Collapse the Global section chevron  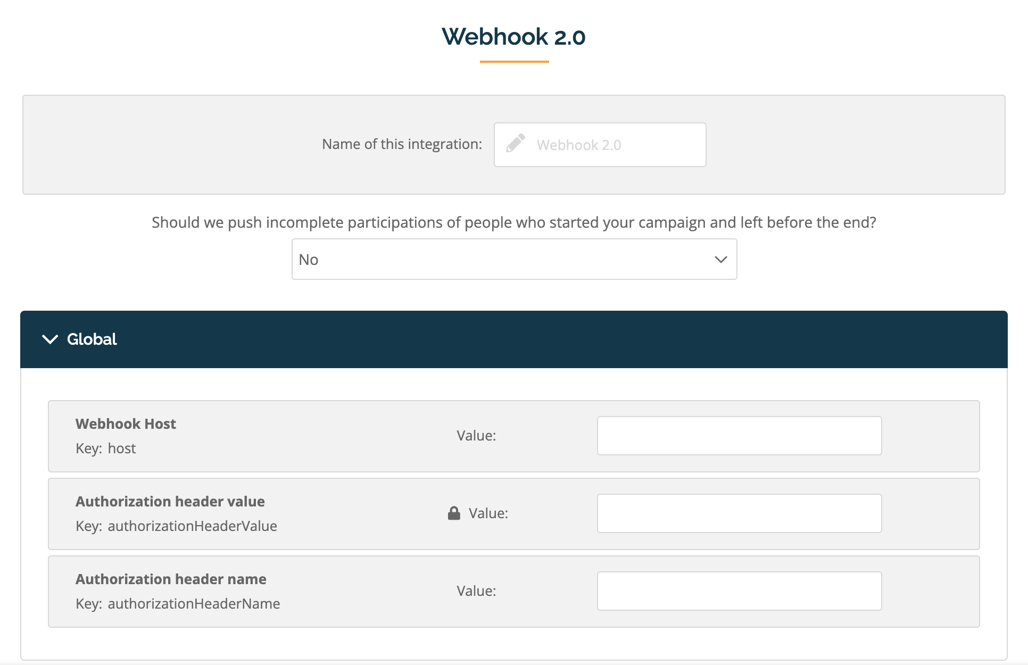50,339
